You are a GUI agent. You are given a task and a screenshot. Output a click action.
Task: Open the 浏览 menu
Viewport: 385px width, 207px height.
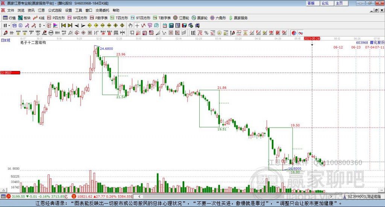[21, 10]
